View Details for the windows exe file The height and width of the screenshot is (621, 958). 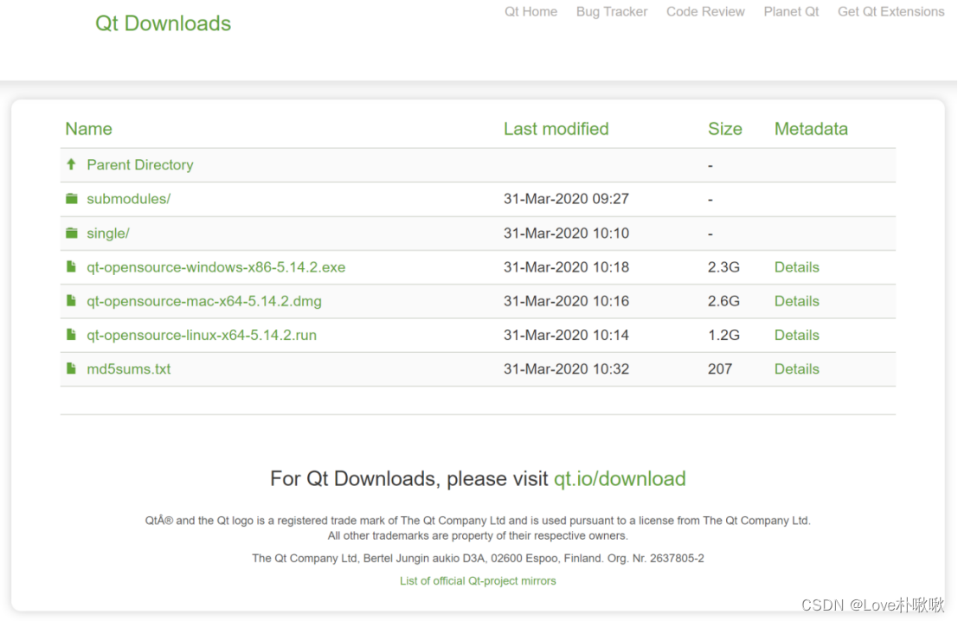[x=797, y=267]
